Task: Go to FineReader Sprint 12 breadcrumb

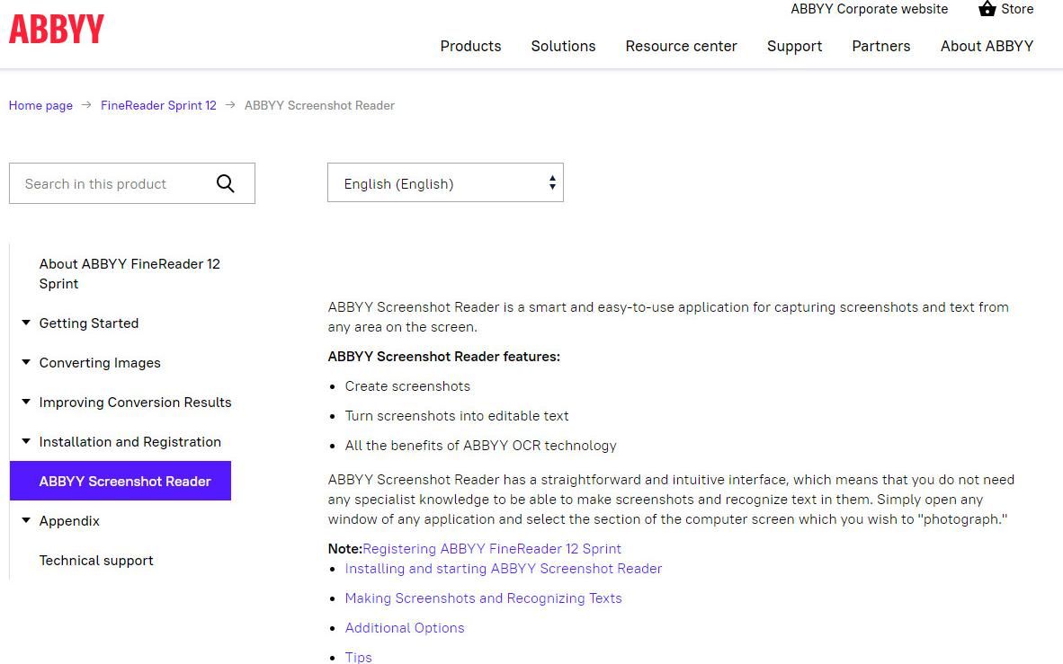Action: (x=158, y=105)
